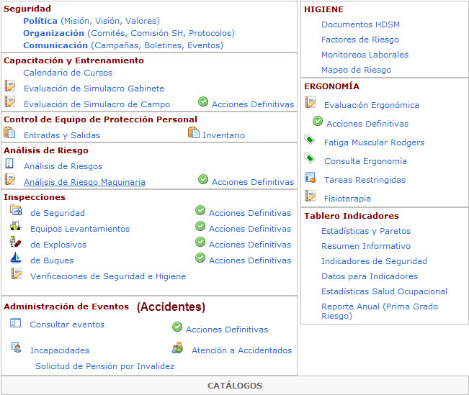Open Evaluación Ergonómica link

click(x=372, y=105)
